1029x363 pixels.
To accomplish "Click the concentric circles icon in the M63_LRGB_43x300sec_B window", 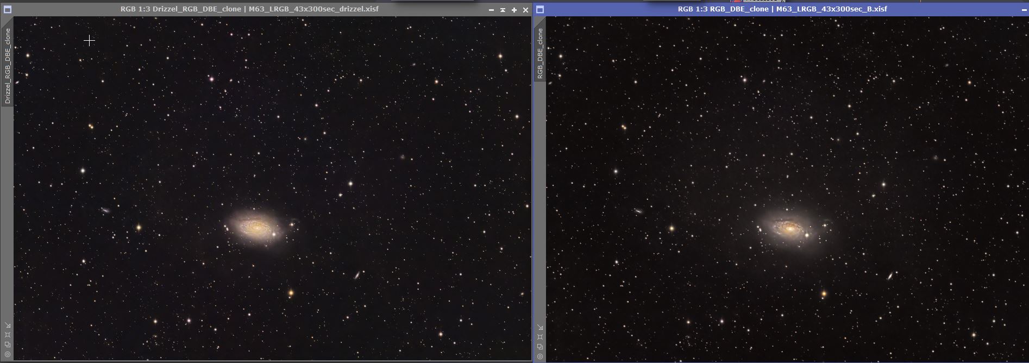I will (x=540, y=356).
